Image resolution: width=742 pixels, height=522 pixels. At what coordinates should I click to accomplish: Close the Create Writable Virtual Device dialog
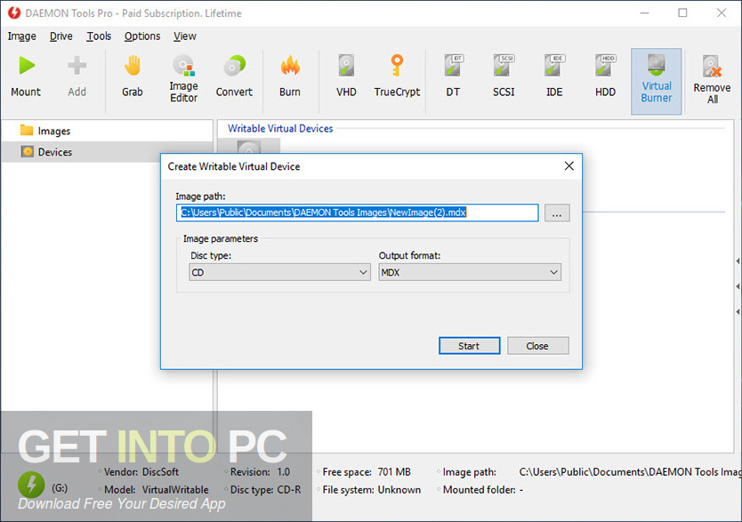pyautogui.click(x=569, y=166)
